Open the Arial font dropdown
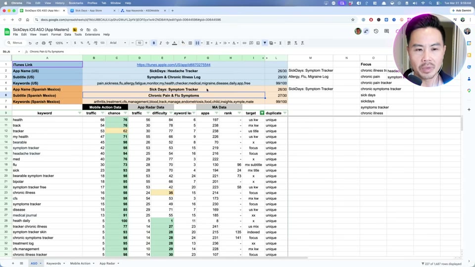Viewport: 475px width, 267px height. tap(118, 43)
